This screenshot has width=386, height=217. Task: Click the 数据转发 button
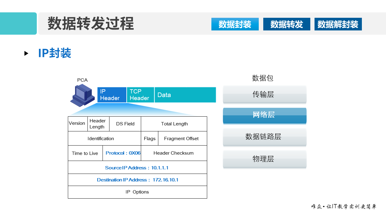tap(286, 24)
